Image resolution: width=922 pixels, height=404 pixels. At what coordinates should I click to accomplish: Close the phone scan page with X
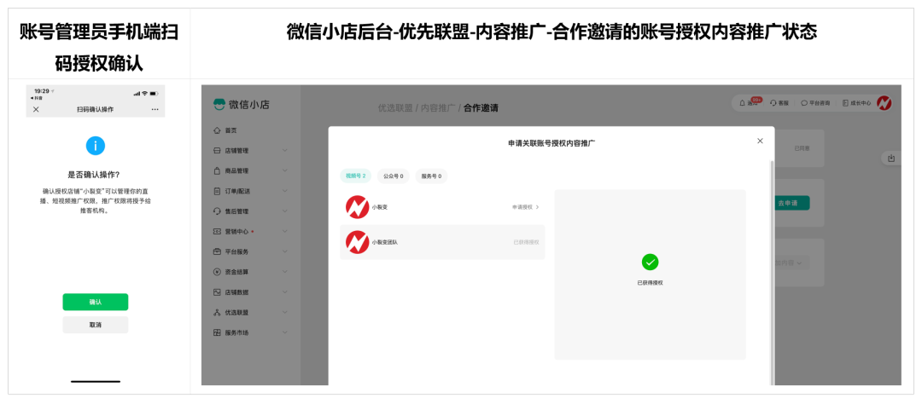[x=36, y=110]
